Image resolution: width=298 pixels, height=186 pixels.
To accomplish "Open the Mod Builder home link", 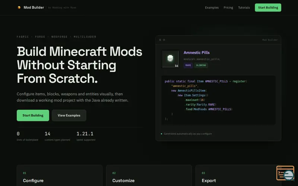I will [x=34, y=7].
